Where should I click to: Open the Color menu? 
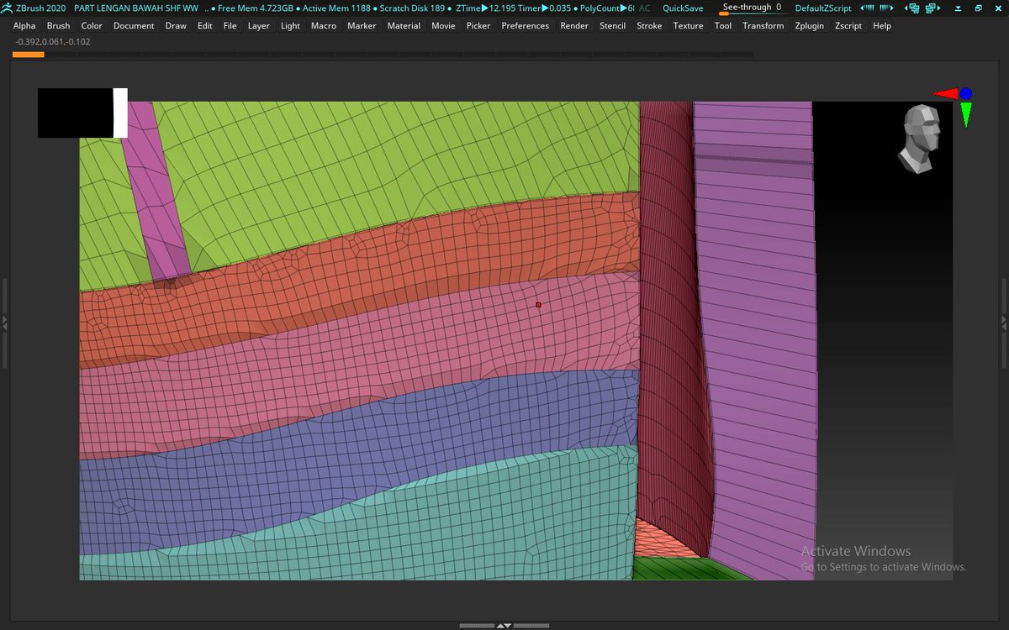point(92,26)
